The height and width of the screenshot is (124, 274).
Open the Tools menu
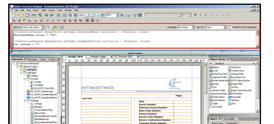pyautogui.click(x=60, y=10)
